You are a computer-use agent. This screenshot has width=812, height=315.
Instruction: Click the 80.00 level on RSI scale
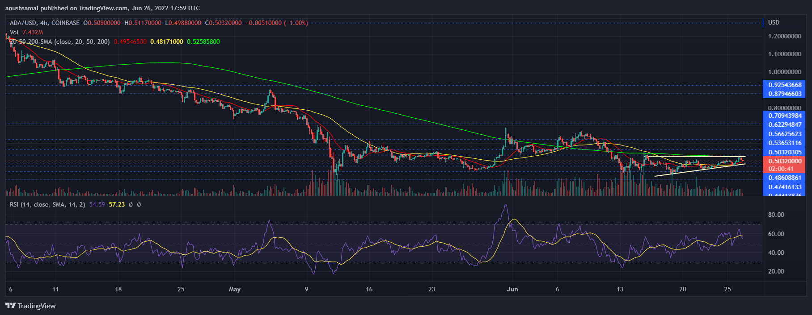[776, 215]
